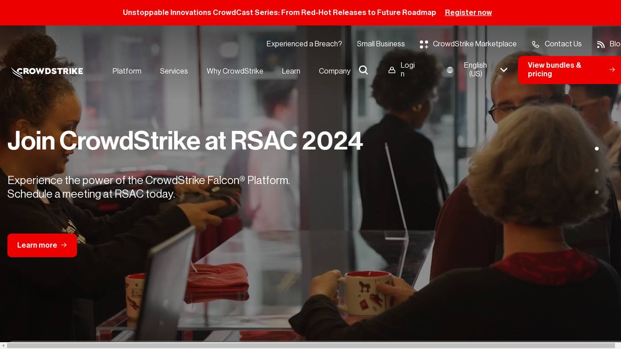This screenshot has height=349, width=621.
Task: Click the Join CrowdStrike at RSAC 2024 heading
Action: point(185,141)
